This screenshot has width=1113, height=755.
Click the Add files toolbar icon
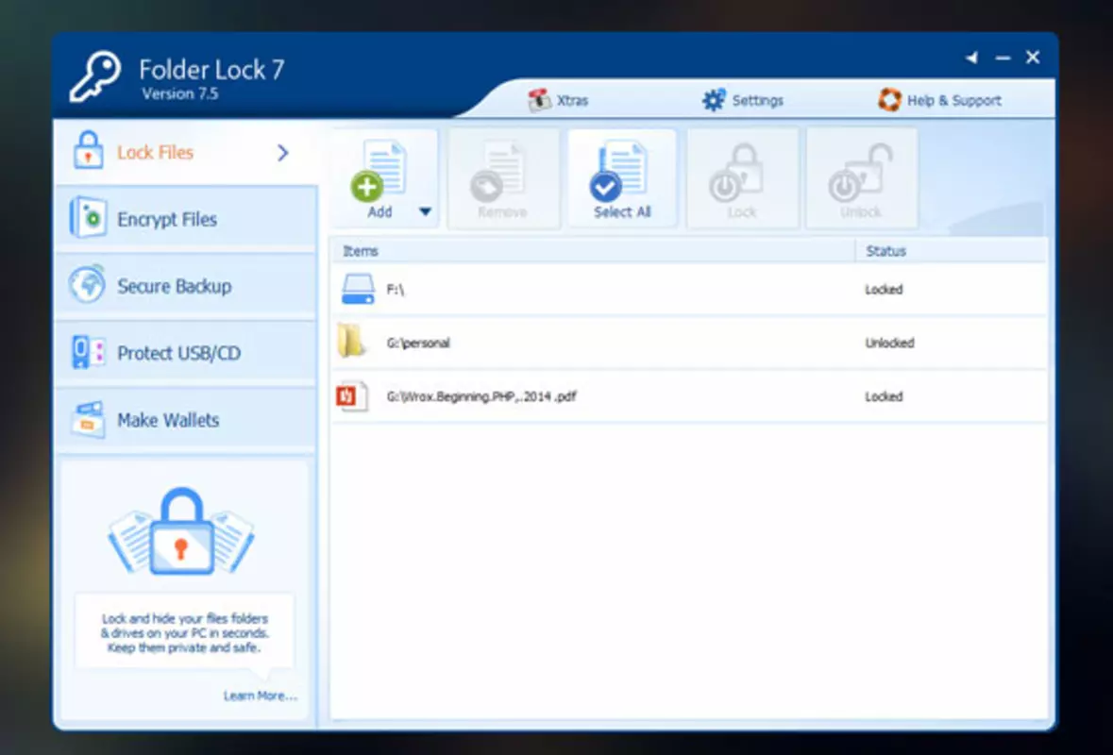click(379, 170)
